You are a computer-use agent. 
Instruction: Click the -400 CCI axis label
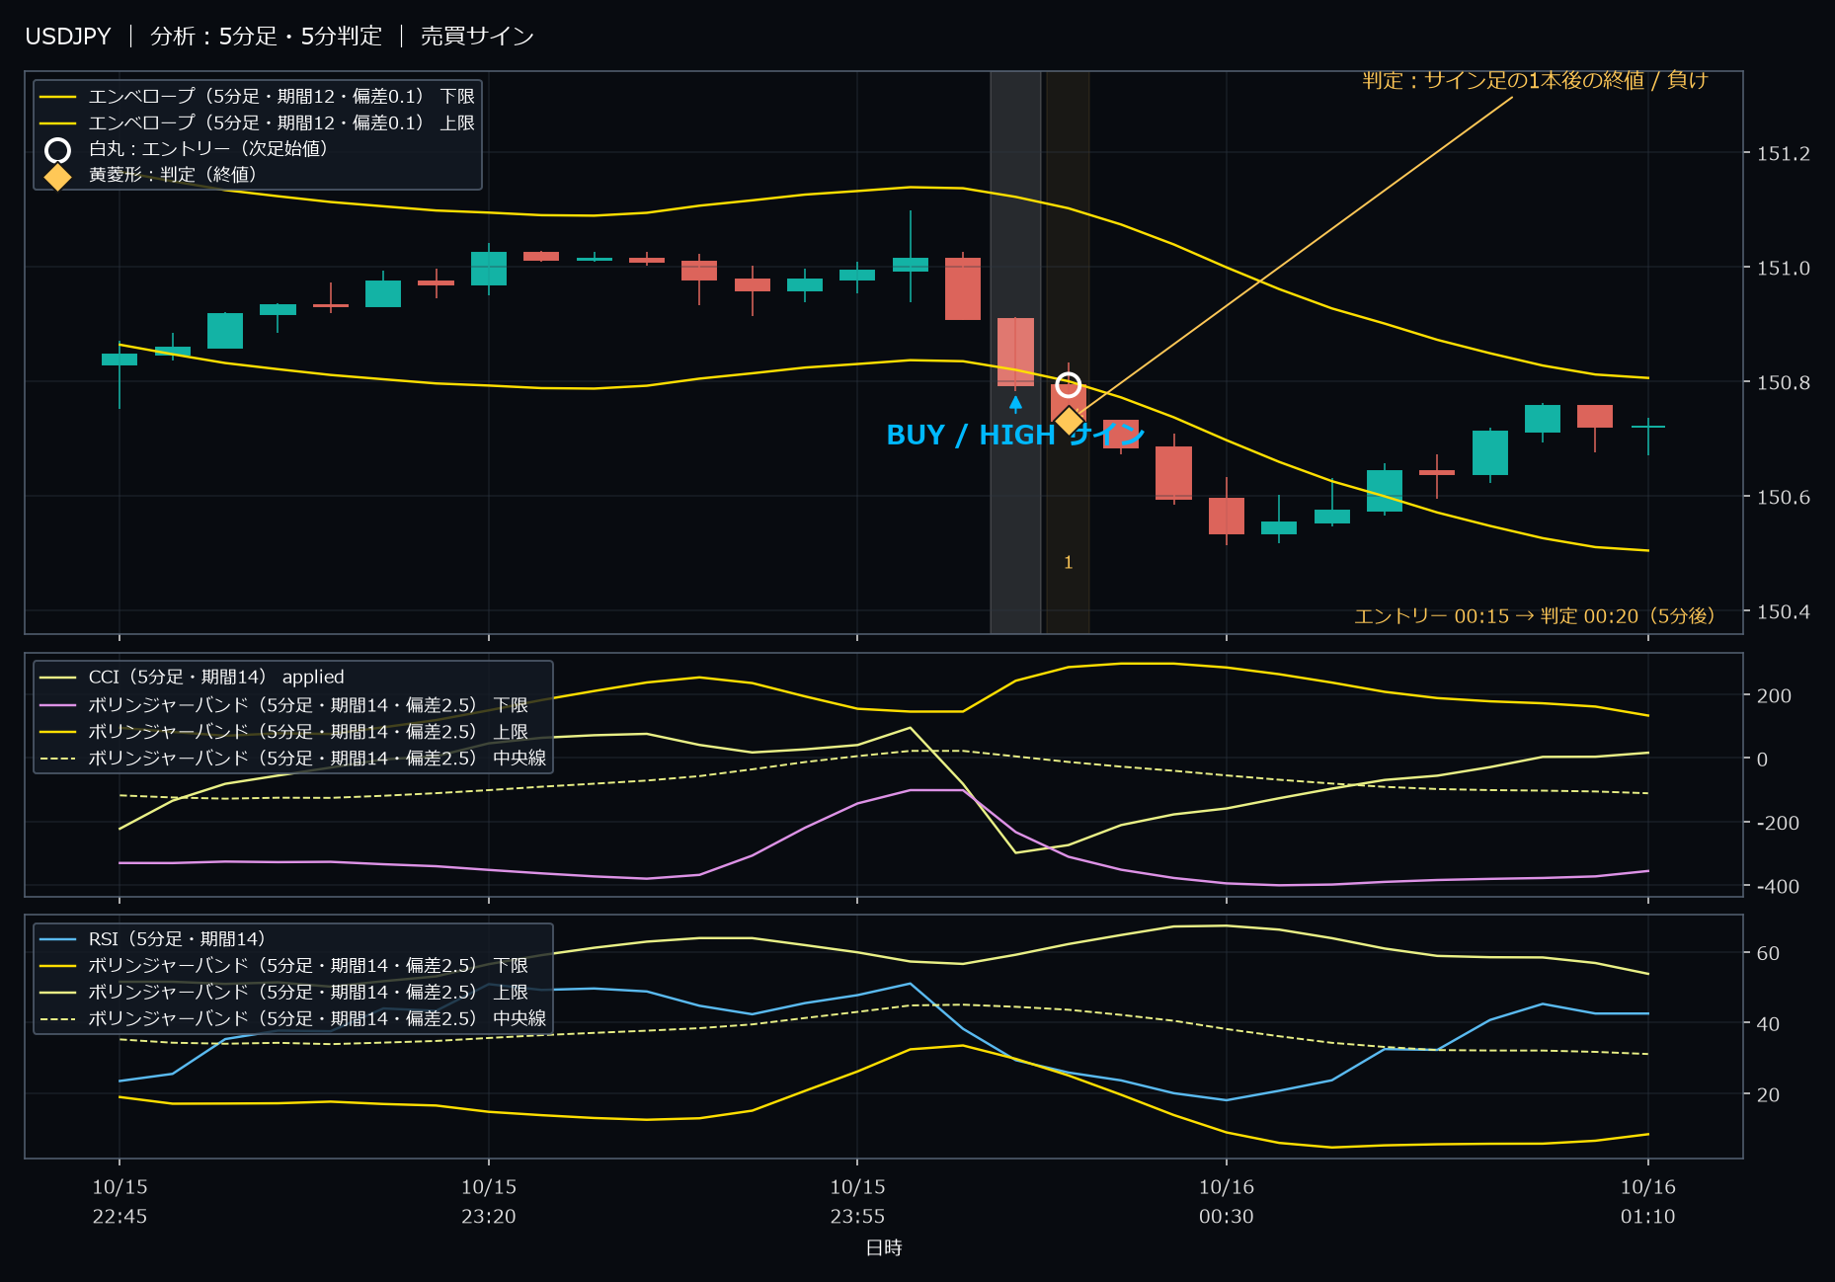coord(1778,887)
